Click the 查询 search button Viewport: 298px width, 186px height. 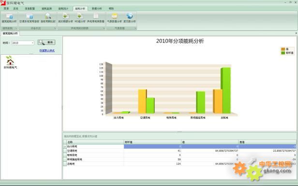coord(46,43)
